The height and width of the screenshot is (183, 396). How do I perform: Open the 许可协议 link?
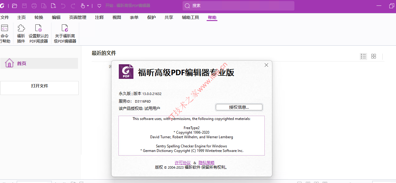[x=182, y=163]
